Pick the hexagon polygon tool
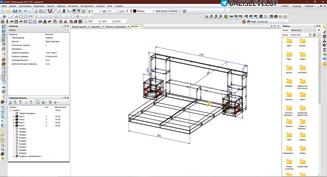Image resolution: width=327 pixels, height=177 pixels. coord(26,16)
